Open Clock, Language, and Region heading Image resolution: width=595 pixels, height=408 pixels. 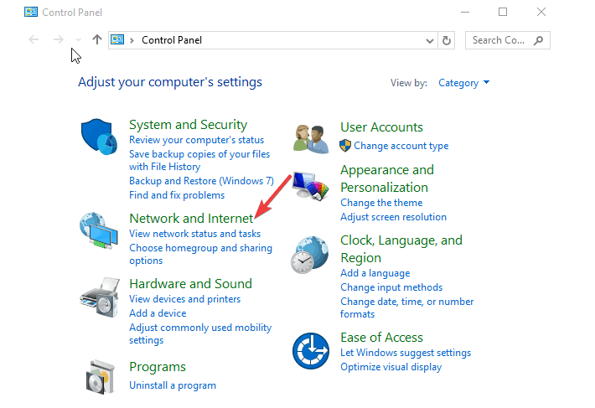(401, 249)
